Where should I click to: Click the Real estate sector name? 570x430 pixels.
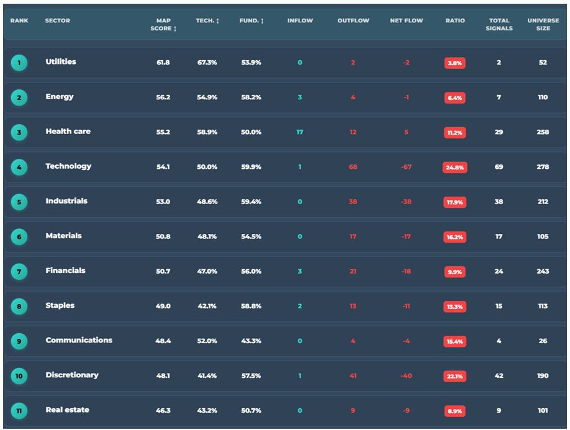click(x=67, y=410)
